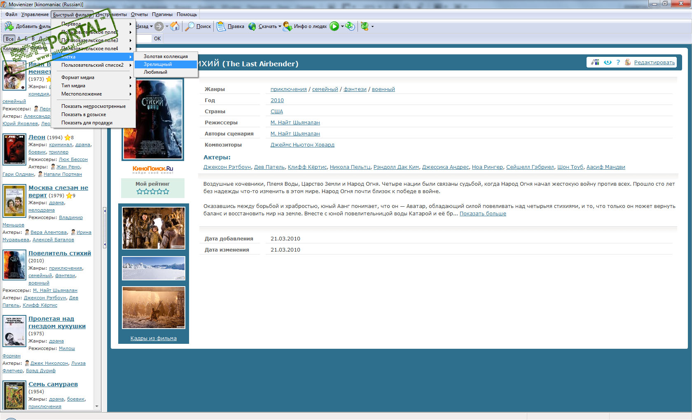Viewport: 692px width, 420px height.
Task: Click the grey Forward arrow icon
Action: tap(159, 26)
